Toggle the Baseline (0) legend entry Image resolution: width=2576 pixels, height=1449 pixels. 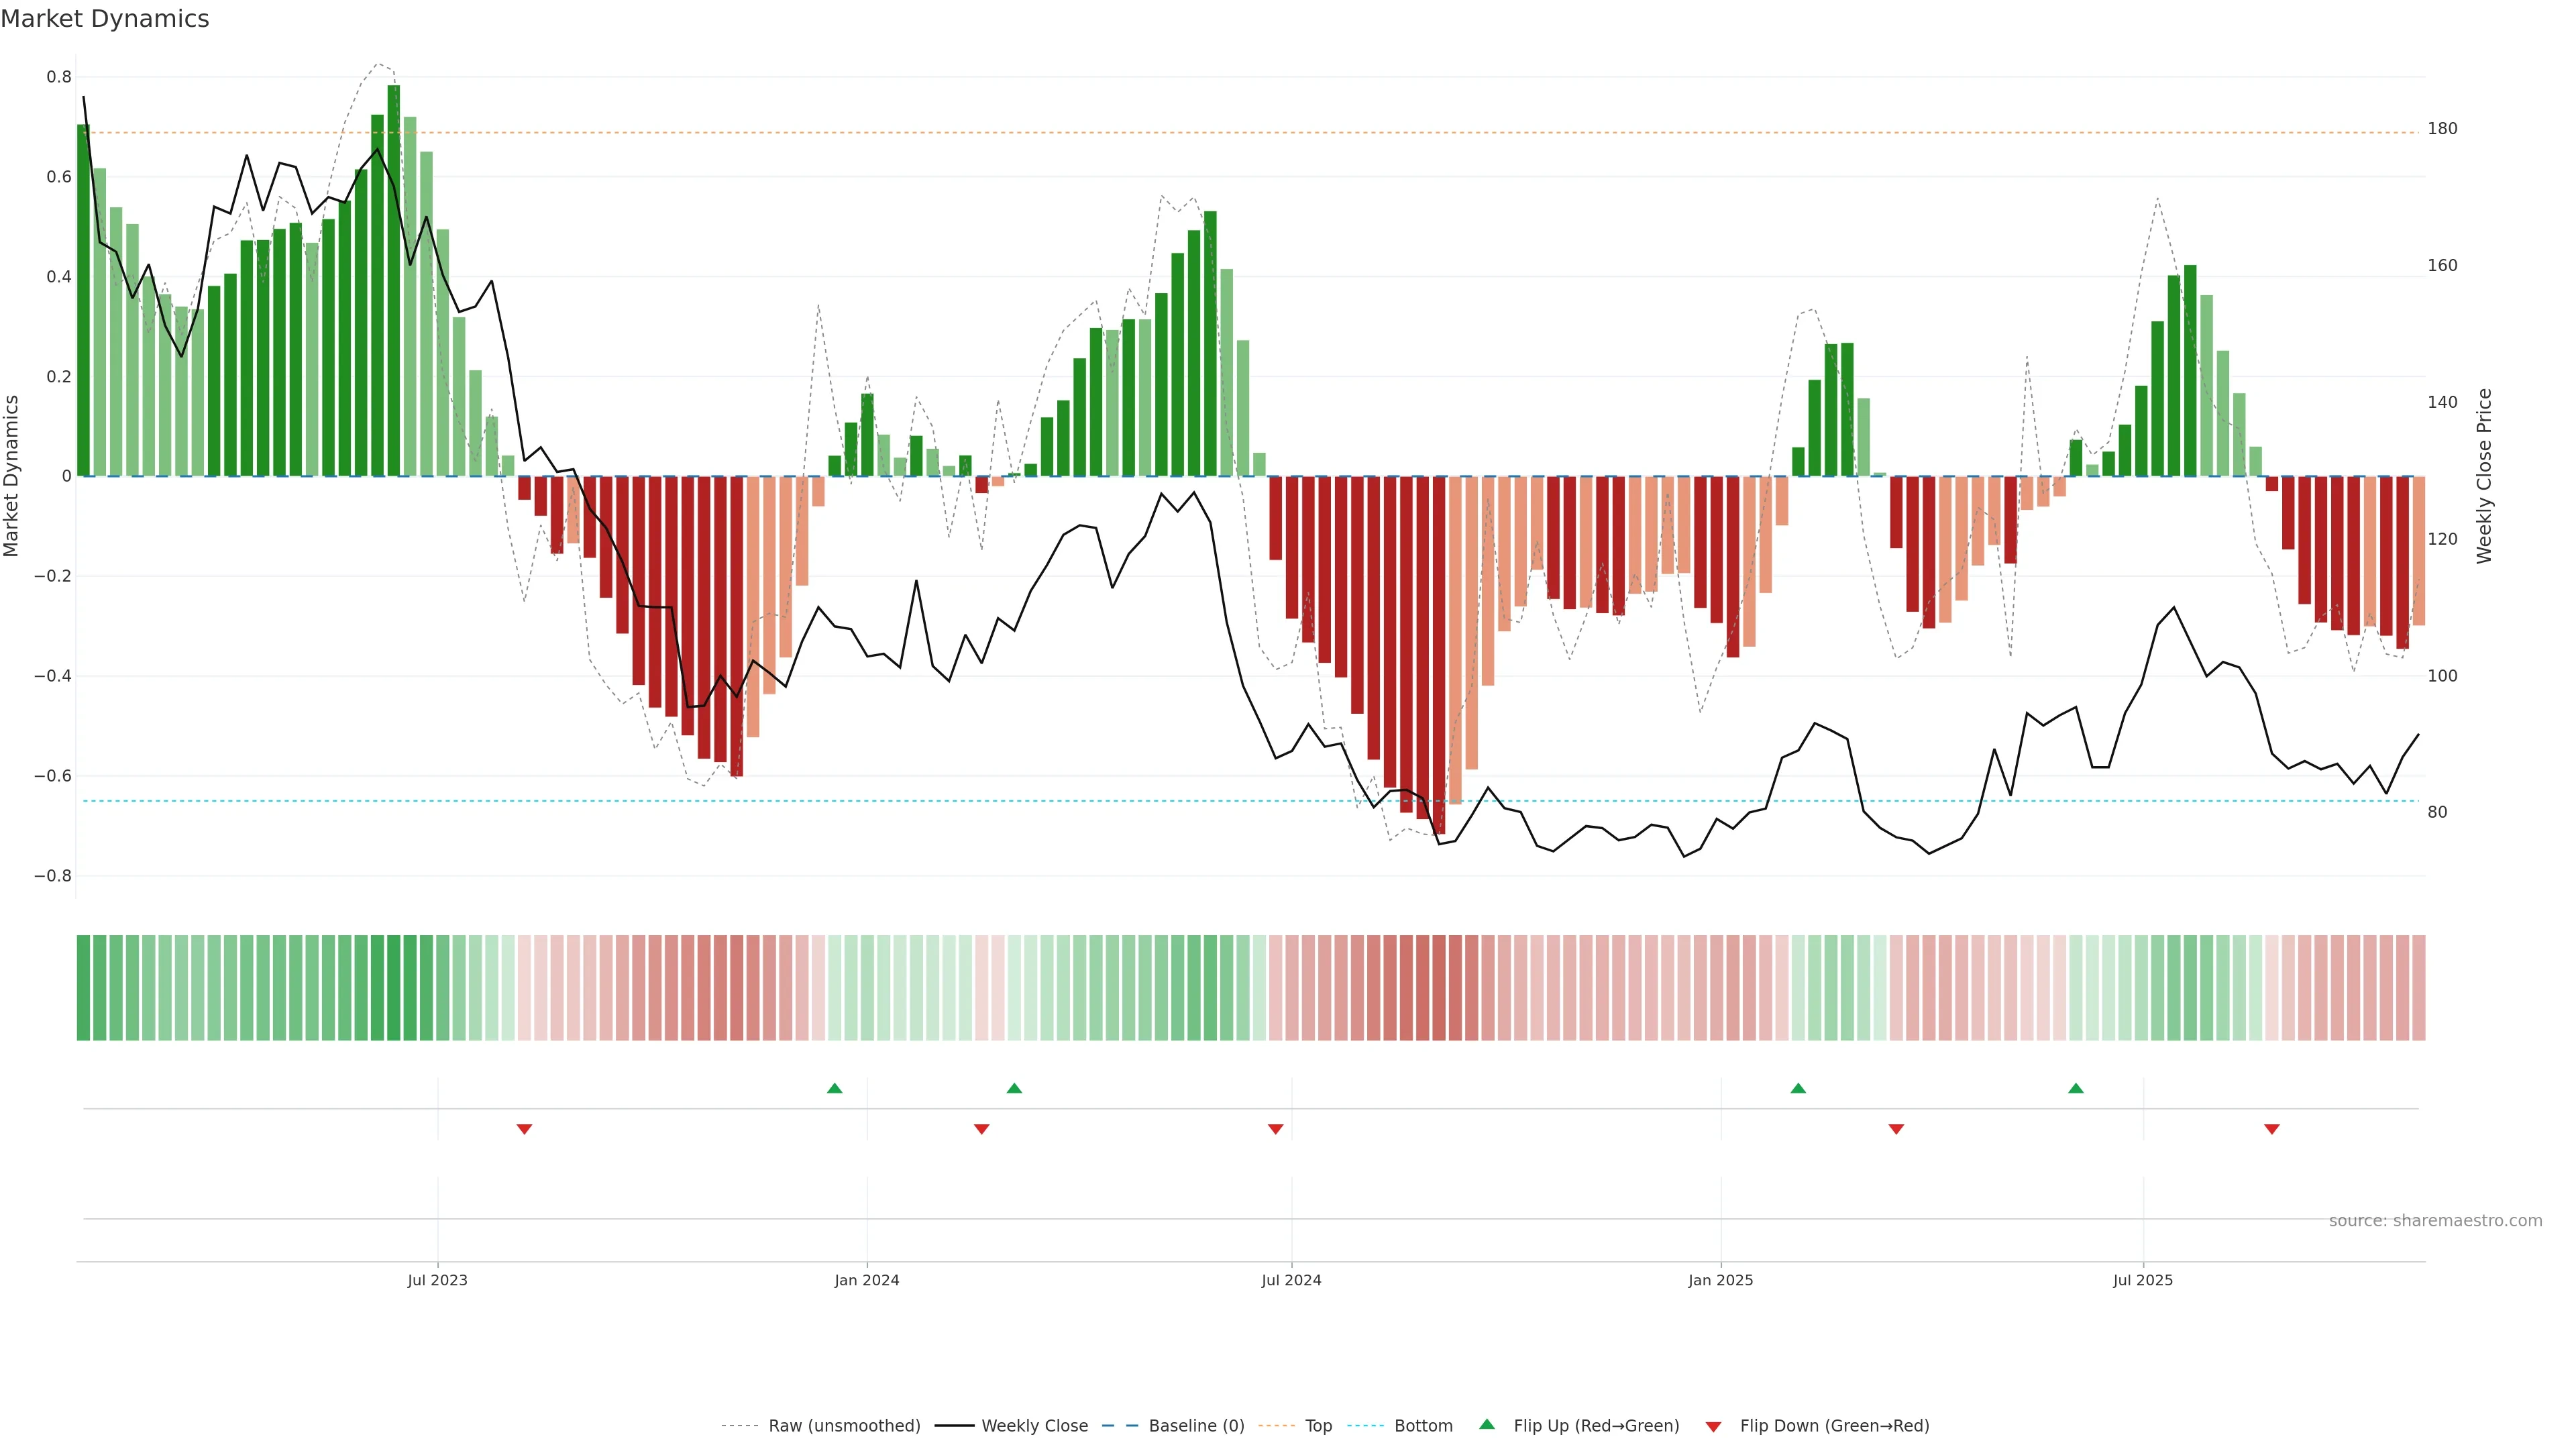tap(1196, 1426)
